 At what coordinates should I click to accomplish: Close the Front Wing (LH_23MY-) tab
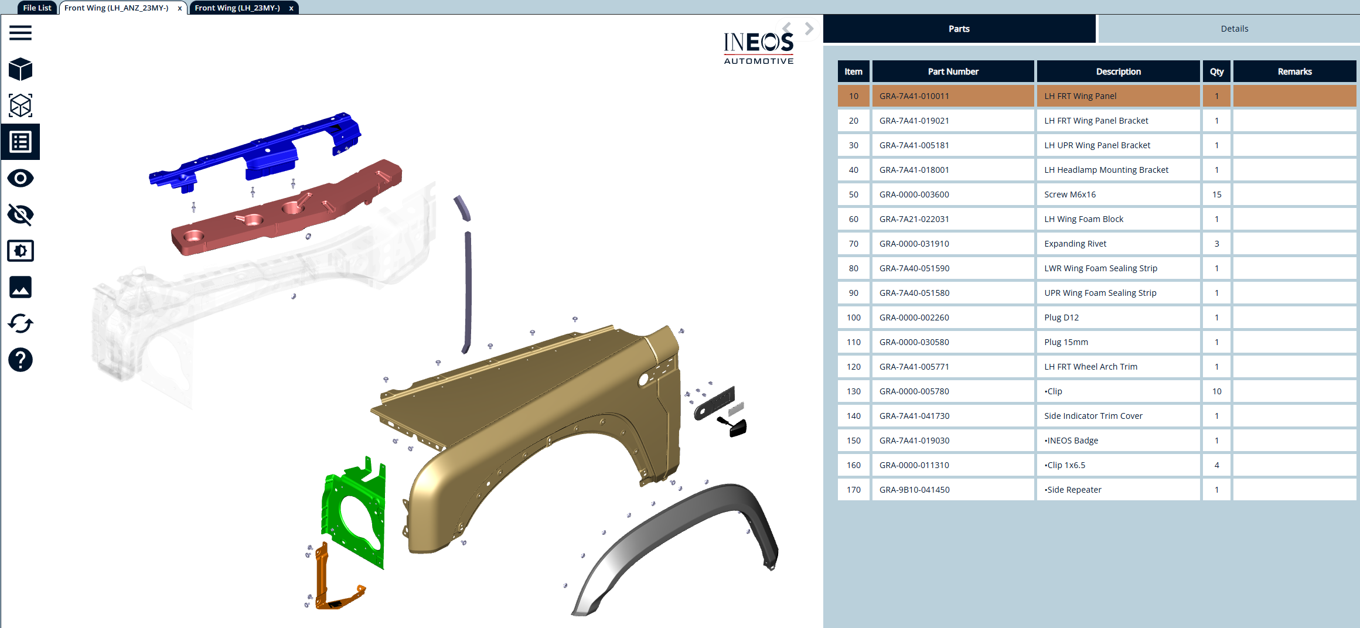click(291, 8)
